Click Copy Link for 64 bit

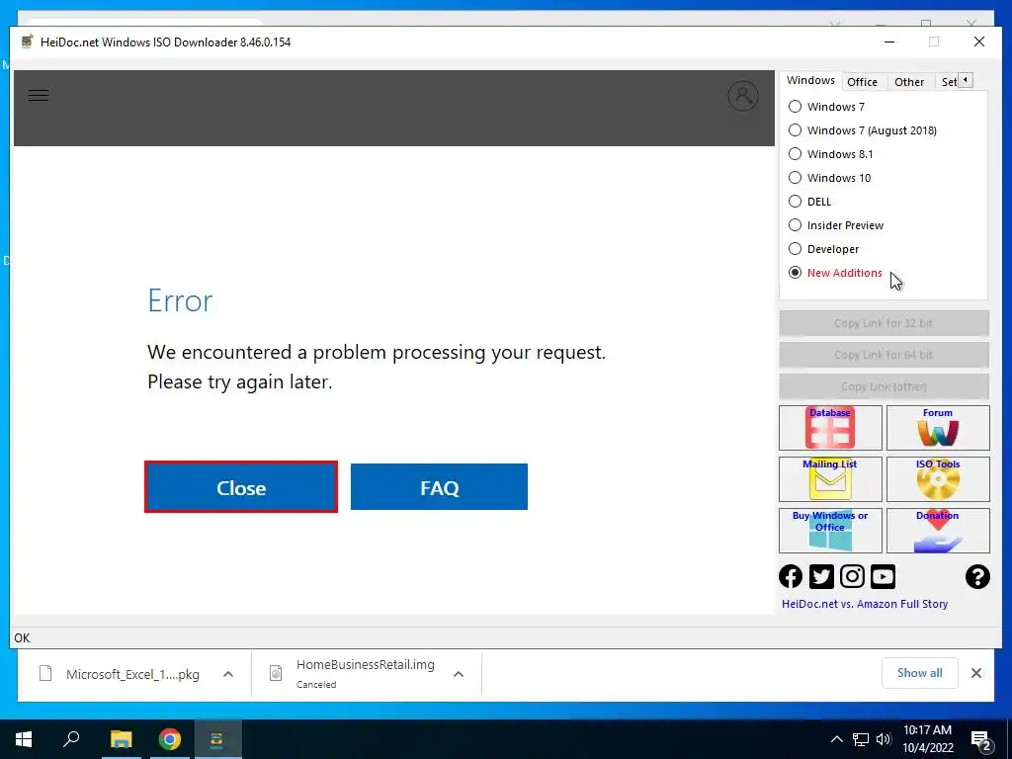tap(884, 355)
